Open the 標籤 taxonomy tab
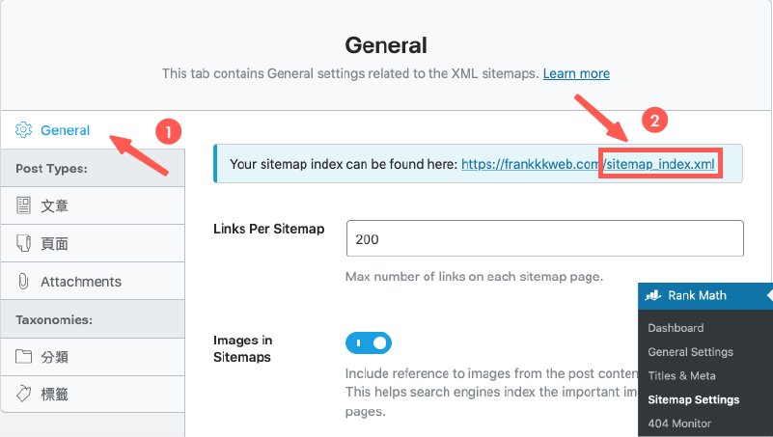This screenshot has width=773, height=437. [x=54, y=395]
